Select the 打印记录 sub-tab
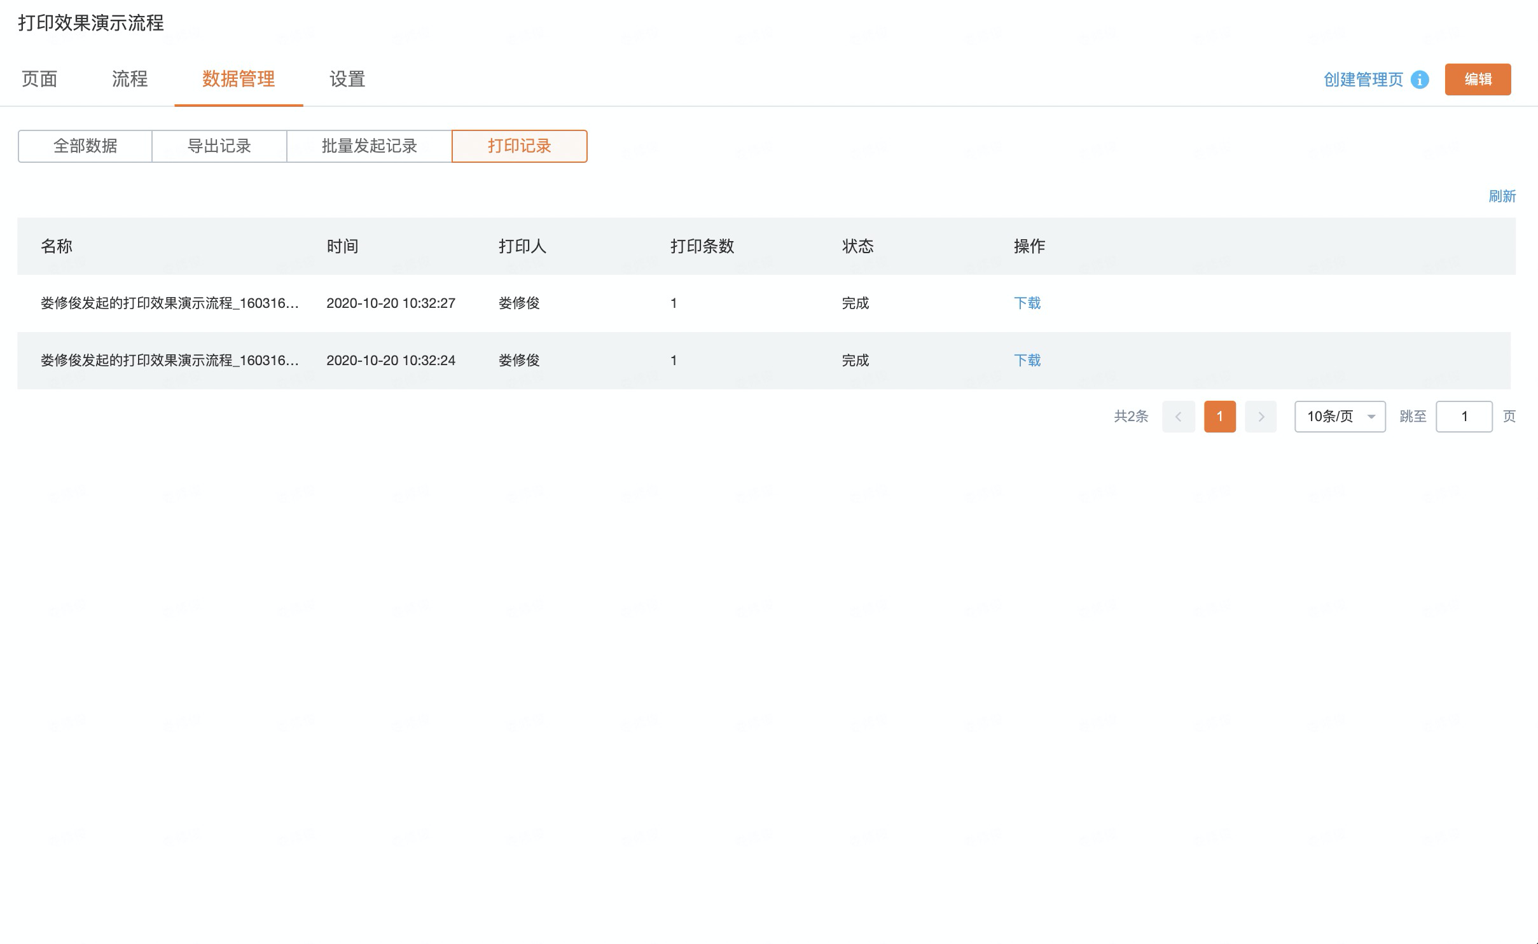The width and height of the screenshot is (1538, 944). click(x=519, y=146)
